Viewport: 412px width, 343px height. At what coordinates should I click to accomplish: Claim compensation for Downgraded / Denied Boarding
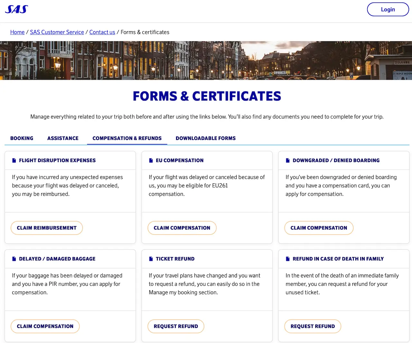tap(319, 228)
